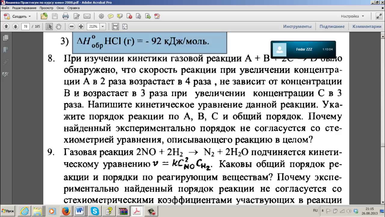Show page thumbnails side panel
The image size is (385, 217).
point(5,38)
